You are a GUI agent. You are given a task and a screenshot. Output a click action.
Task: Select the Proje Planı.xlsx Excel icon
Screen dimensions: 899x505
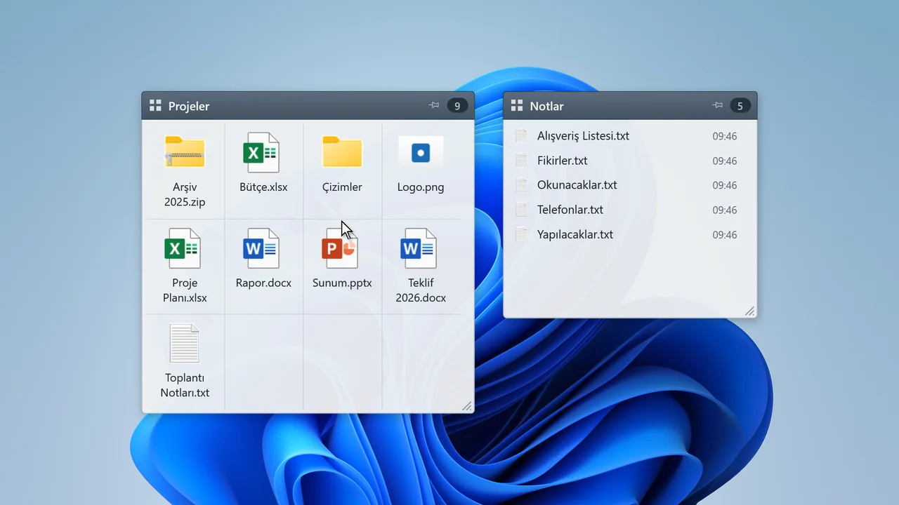pyautogui.click(x=184, y=248)
